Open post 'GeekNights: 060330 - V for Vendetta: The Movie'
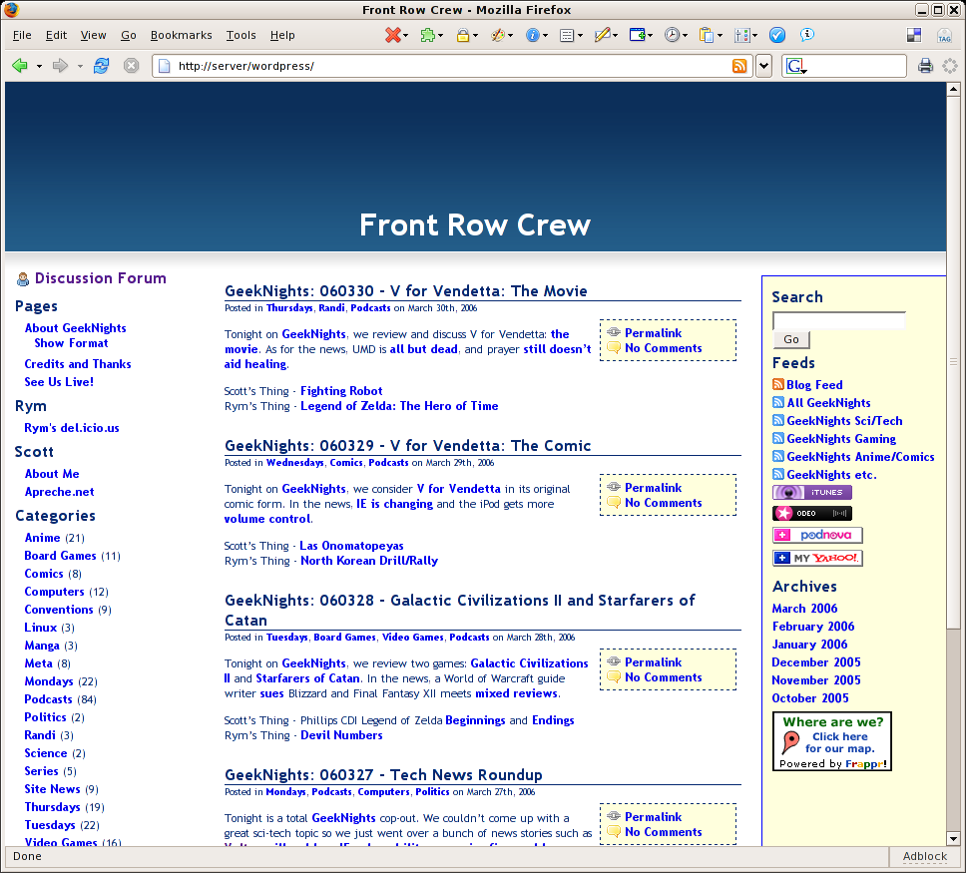The image size is (966, 873). 405,290
